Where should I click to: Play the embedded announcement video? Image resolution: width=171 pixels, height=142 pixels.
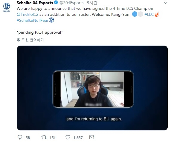pyautogui.click(x=92, y=88)
